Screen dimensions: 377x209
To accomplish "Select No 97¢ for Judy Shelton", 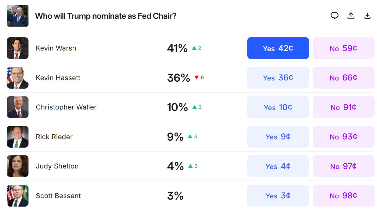I will (x=343, y=166).
